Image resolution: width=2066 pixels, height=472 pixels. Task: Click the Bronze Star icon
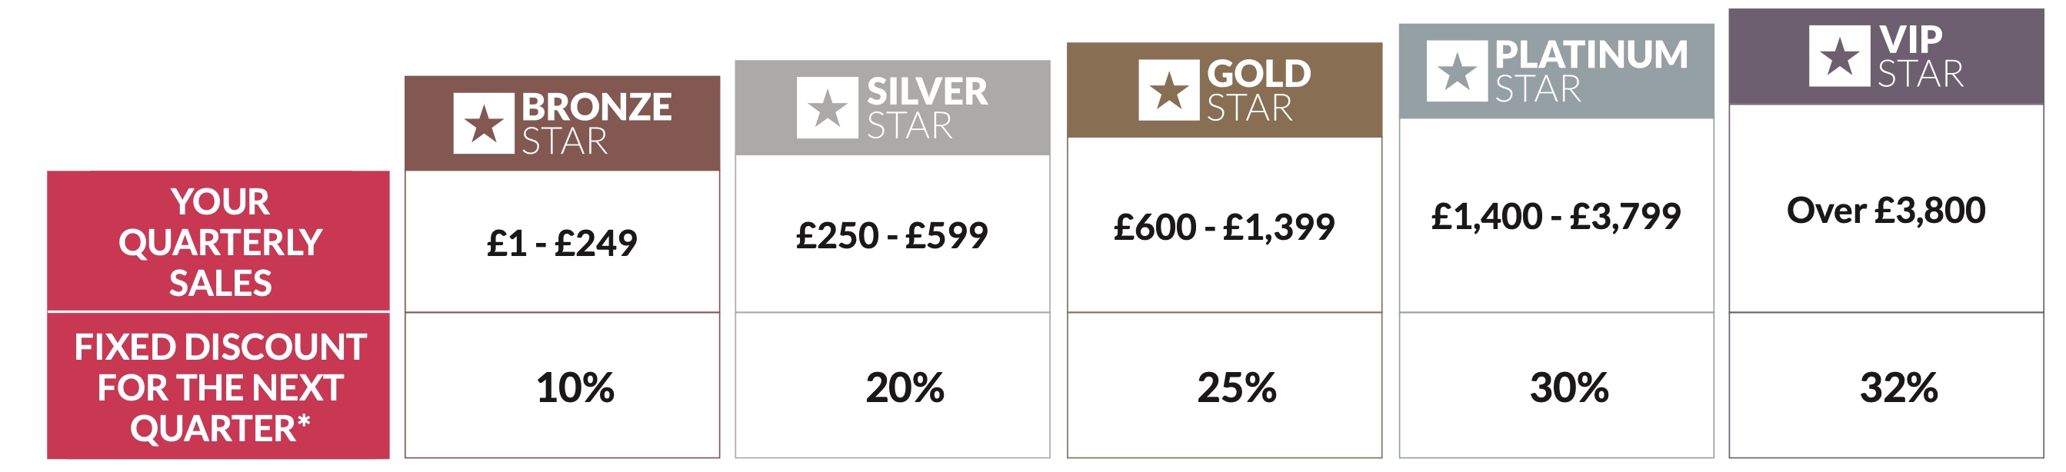[x=484, y=124]
